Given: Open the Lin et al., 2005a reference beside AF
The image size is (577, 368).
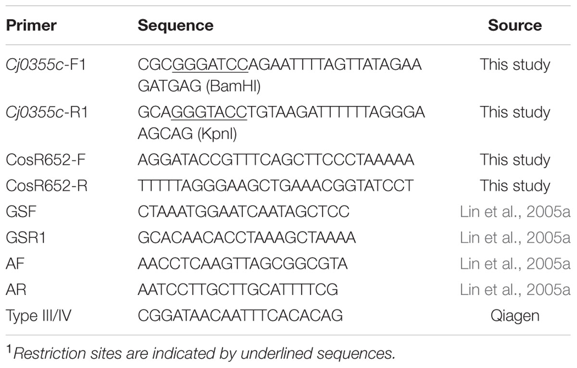Looking at the screenshot, I should pyautogui.click(x=515, y=263).
